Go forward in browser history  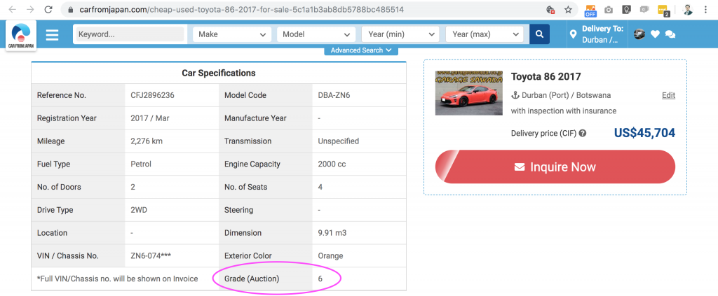(x=30, y=10)
